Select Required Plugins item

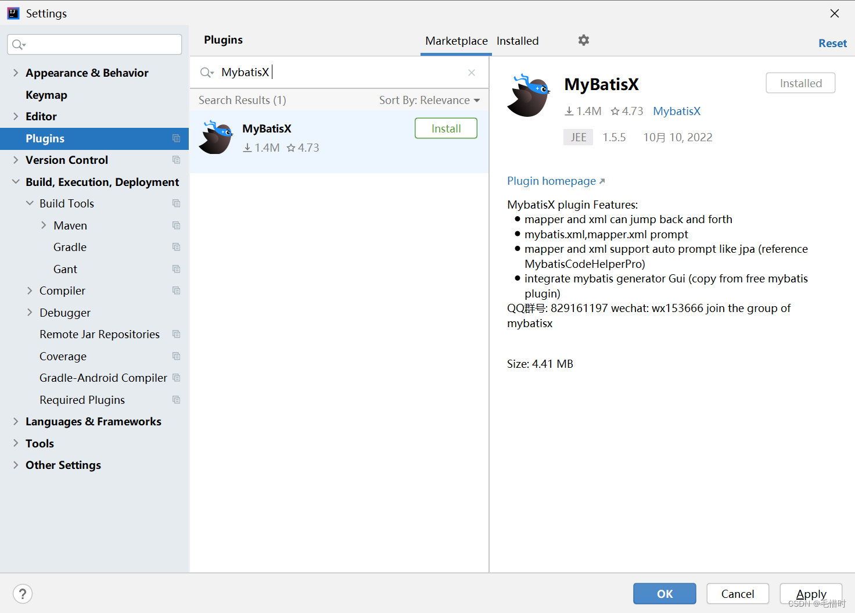coord(82,400)
